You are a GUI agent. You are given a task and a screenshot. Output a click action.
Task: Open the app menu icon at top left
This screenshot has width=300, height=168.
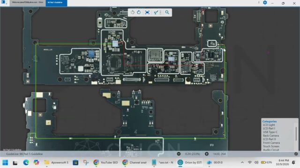click(3, 2)
